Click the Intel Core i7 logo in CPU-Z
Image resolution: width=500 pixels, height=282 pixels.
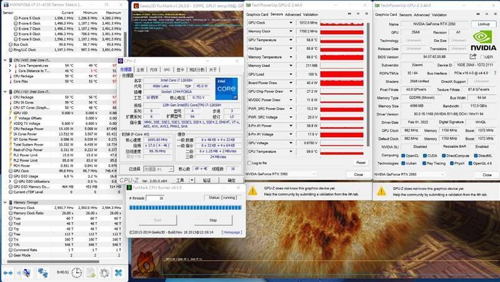coord(226,89)
